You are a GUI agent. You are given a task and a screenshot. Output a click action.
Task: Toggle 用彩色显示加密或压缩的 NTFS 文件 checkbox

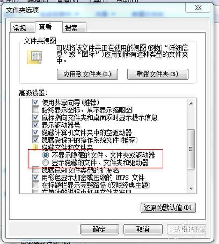(35, 178)
